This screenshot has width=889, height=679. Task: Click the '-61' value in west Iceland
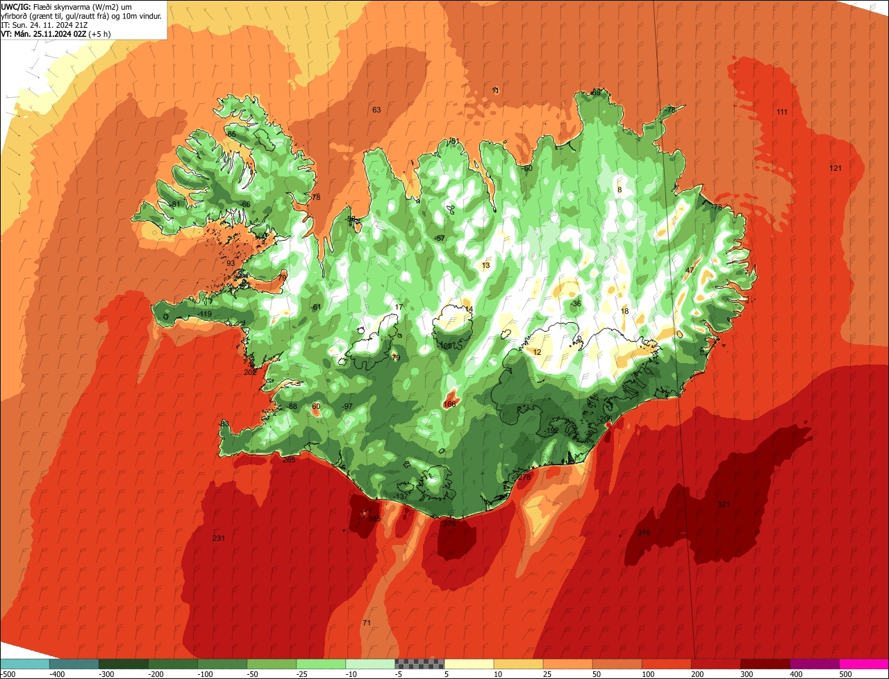click(316, 307)
